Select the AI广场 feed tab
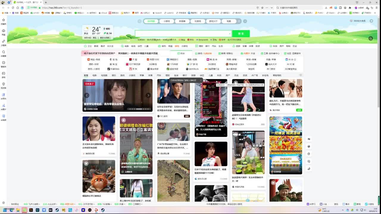 tap(254, 75)
